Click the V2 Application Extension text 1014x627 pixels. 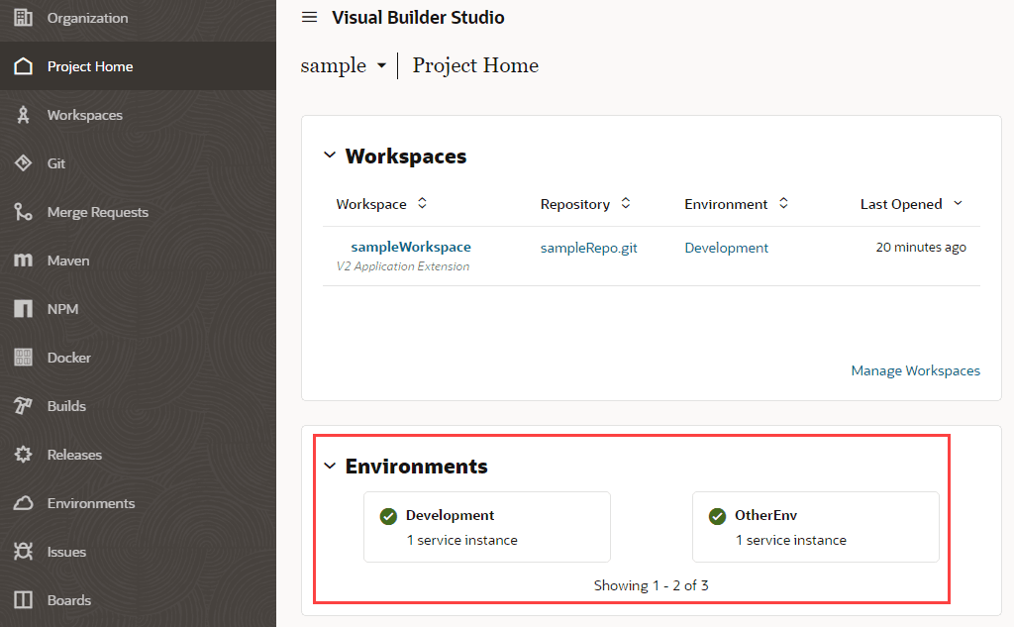(x=403, y=266)
